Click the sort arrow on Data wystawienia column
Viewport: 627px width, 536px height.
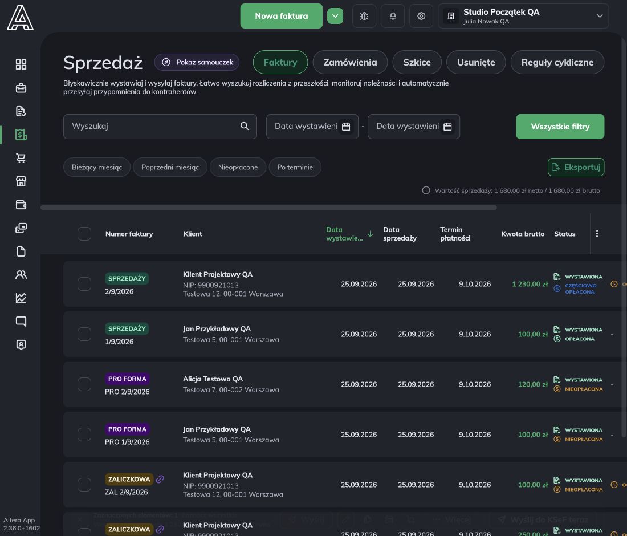(370, 234)
